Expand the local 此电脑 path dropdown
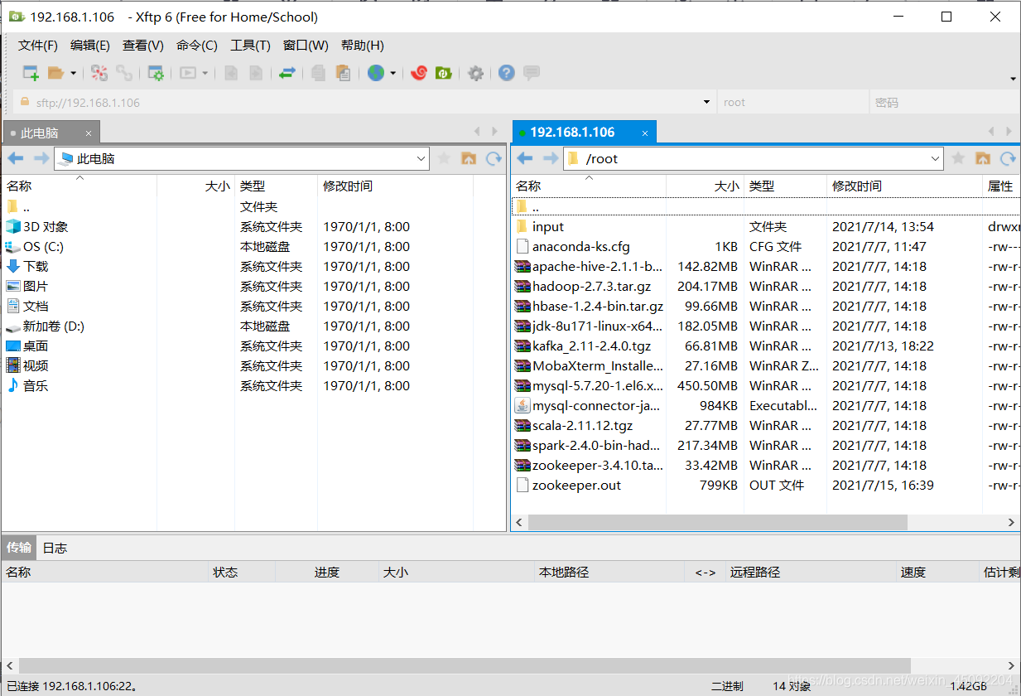 tap(421, 158)
